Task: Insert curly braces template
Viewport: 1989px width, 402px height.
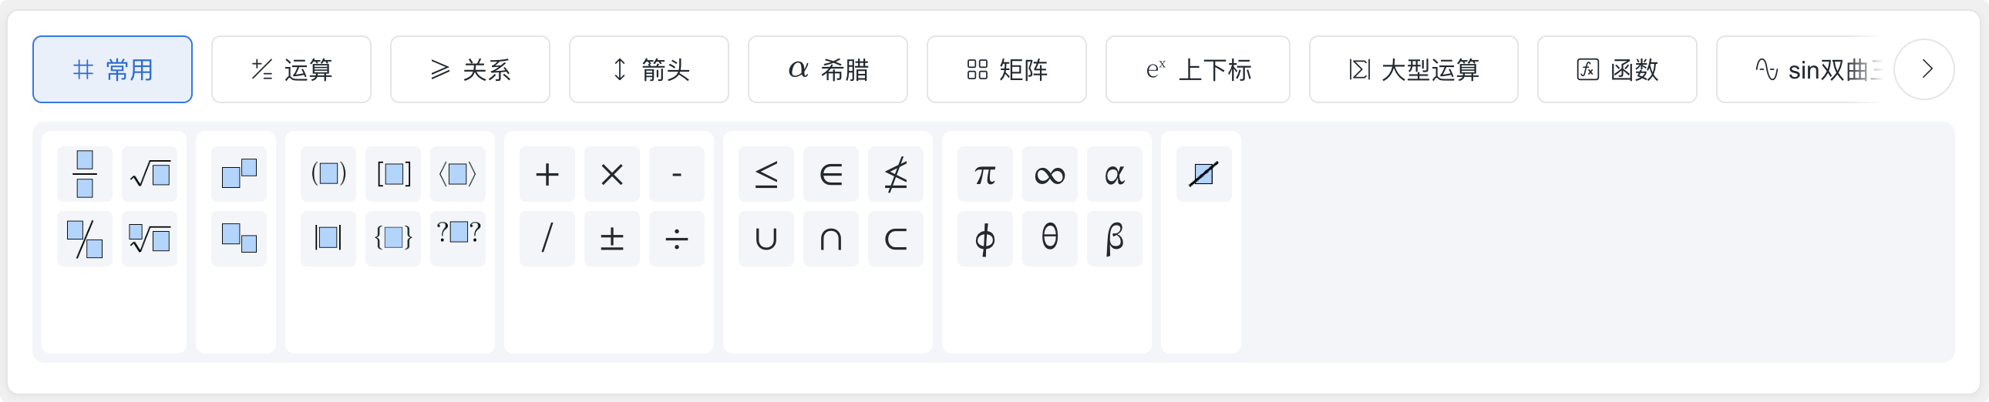Action: click(393, 240)
